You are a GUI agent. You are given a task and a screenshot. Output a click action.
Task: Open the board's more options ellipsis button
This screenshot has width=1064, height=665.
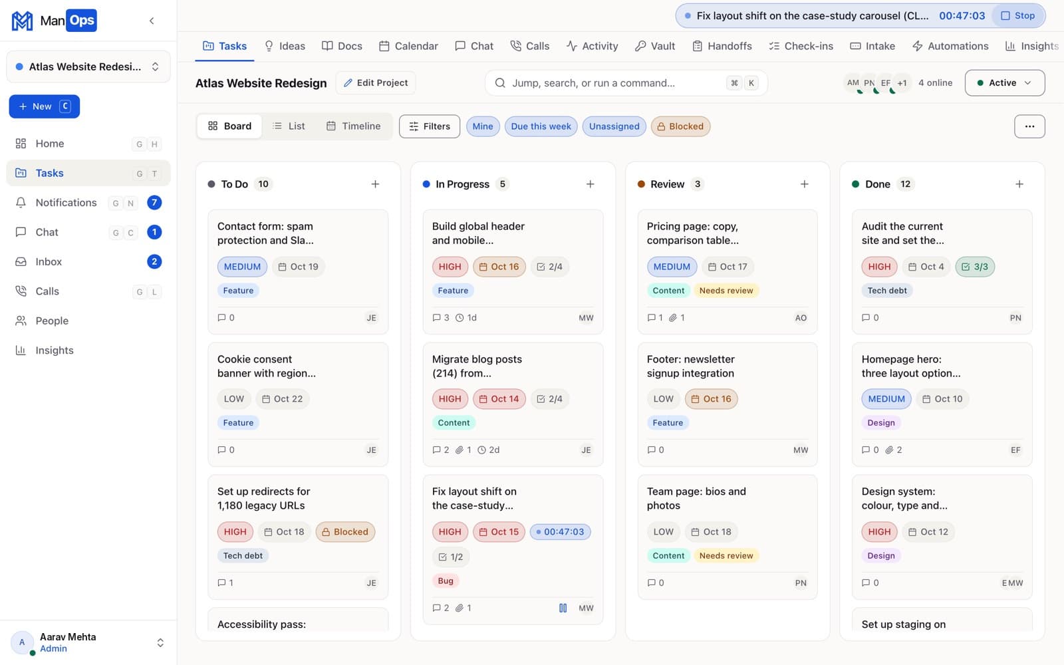coord(1029,126)
